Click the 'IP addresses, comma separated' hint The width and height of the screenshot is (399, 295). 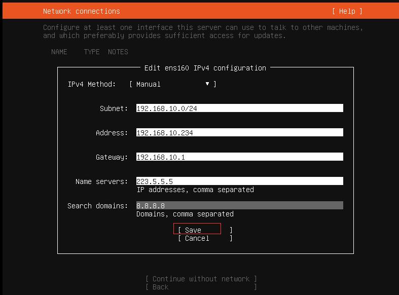tap(195, 190)
